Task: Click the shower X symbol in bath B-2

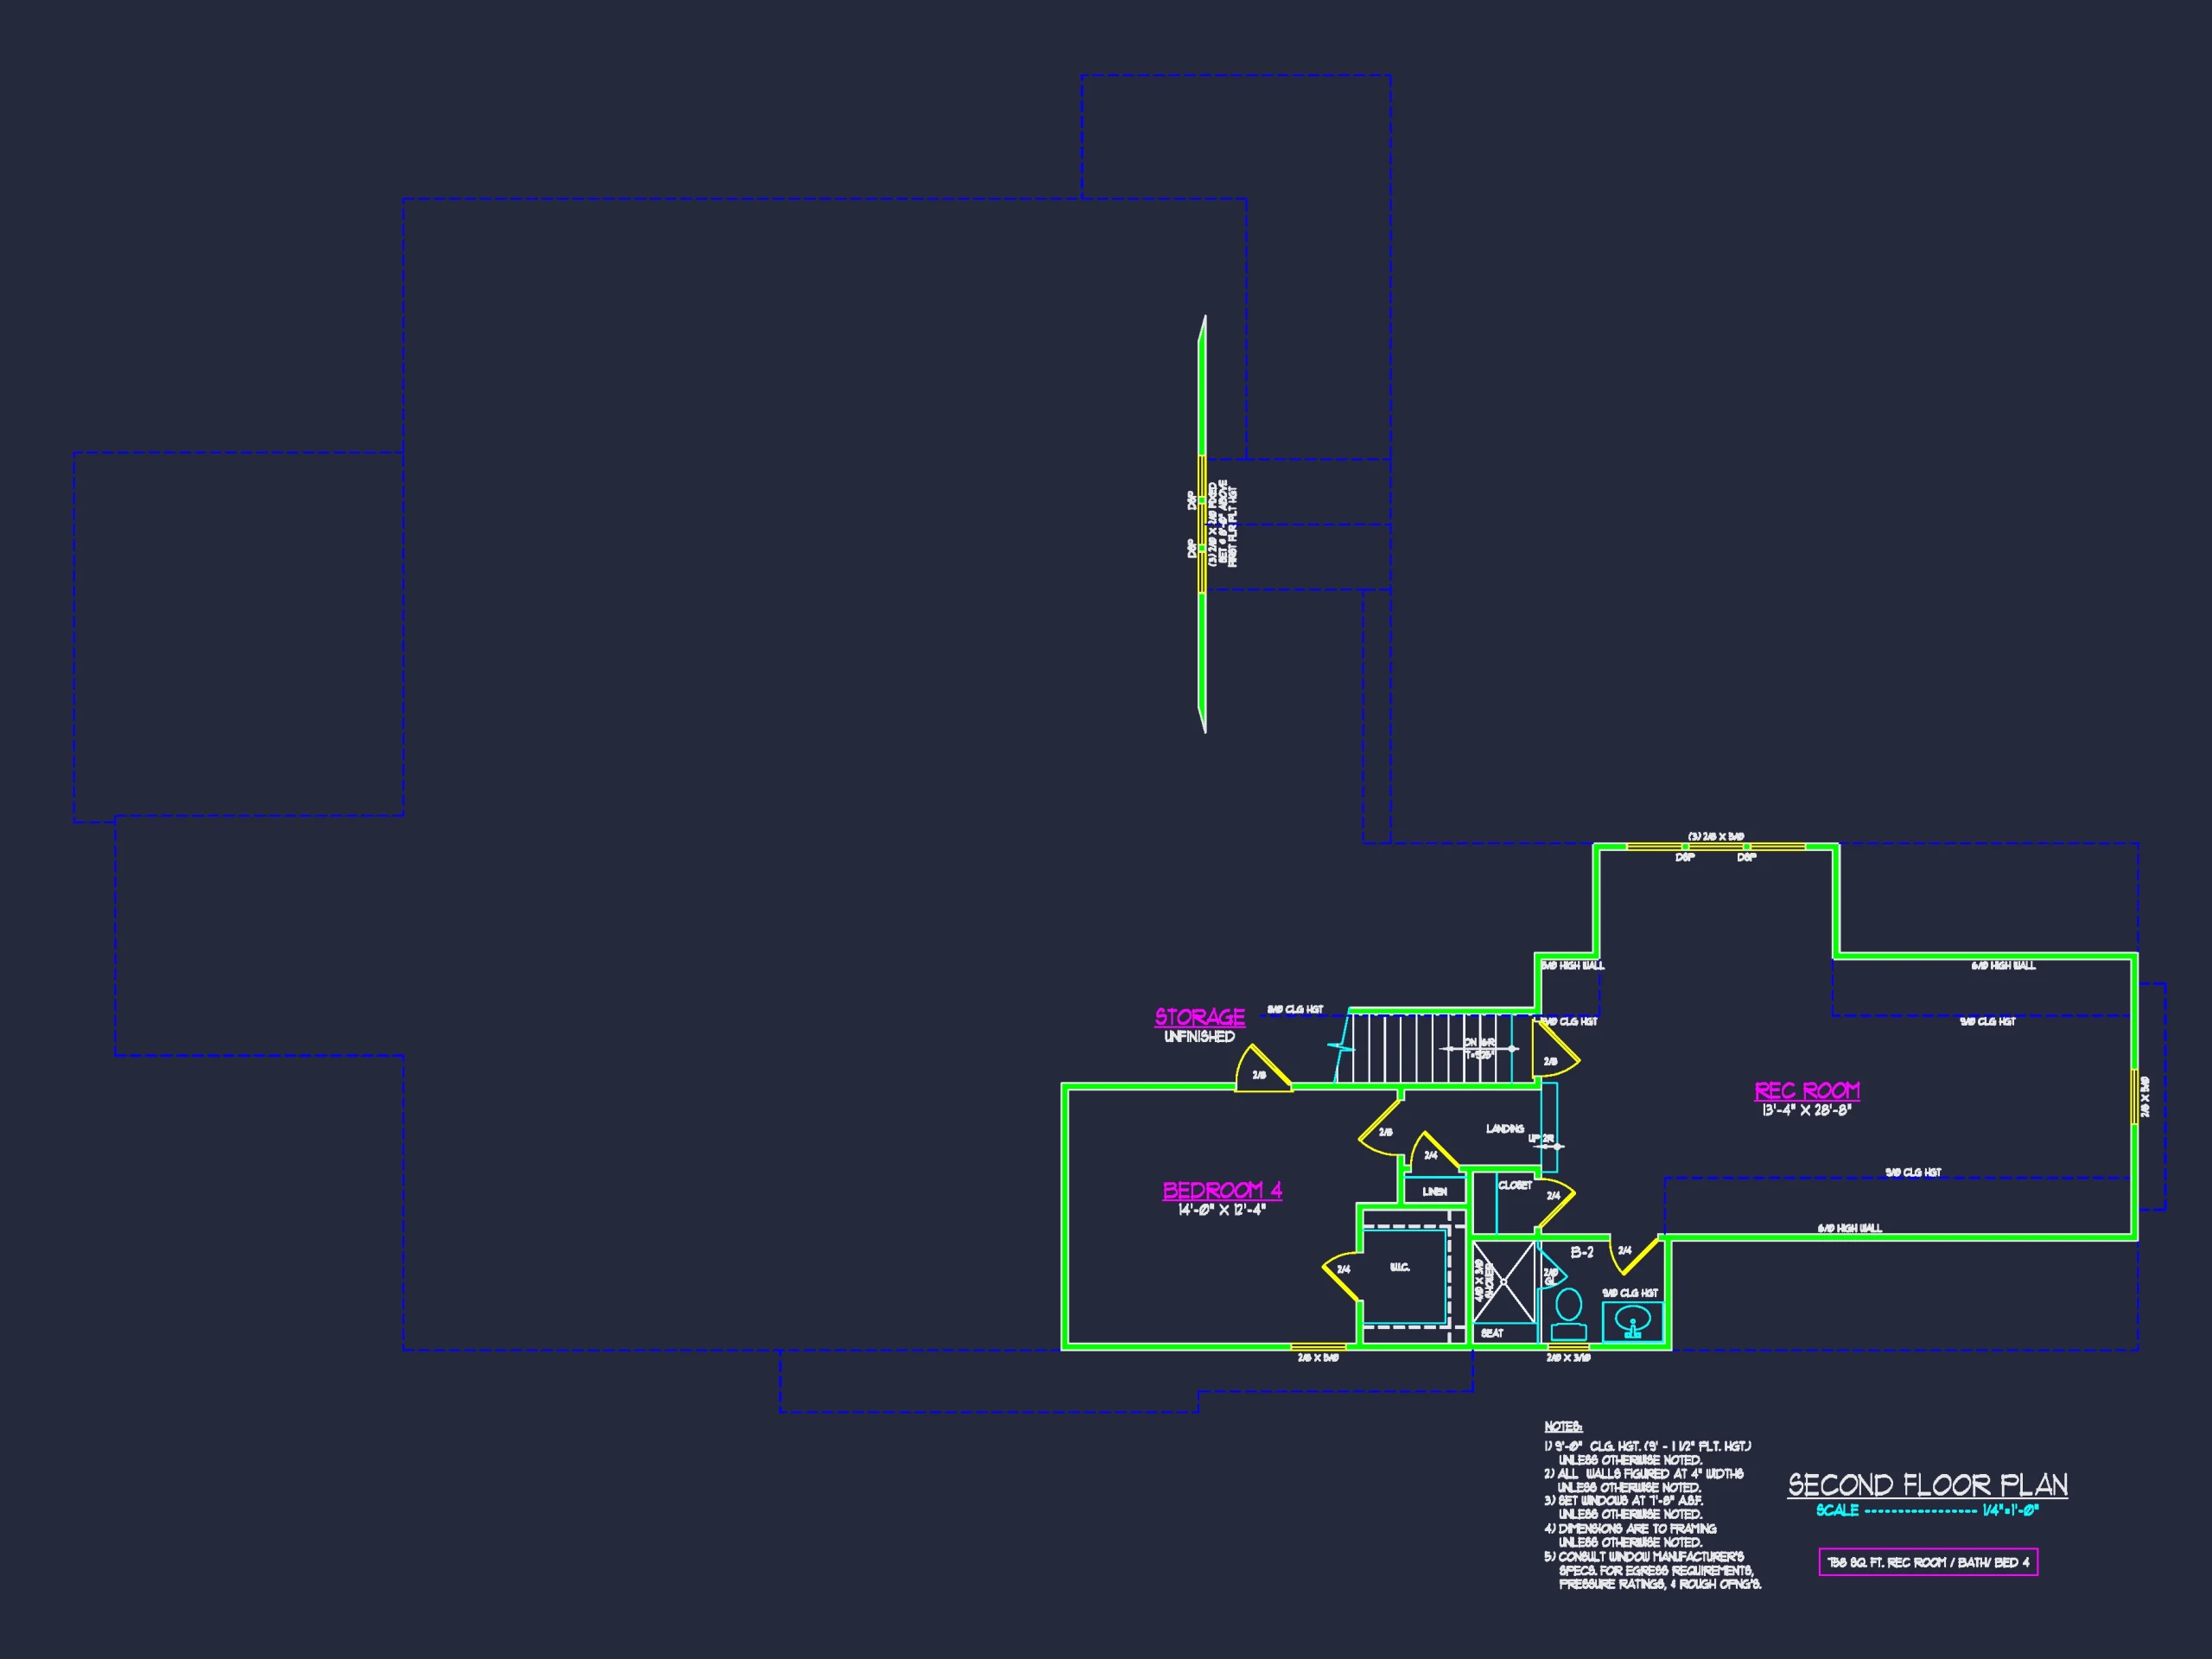Action: point(1505,1281)
